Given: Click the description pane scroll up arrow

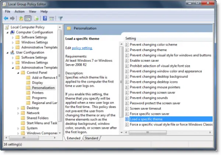Looking at the screenshot, I should pos(122,44).
